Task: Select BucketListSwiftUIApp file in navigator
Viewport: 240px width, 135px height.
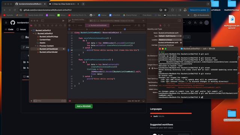Action: 49,37
